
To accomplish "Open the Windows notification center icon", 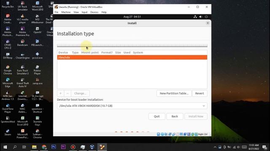I will [265, 147].
